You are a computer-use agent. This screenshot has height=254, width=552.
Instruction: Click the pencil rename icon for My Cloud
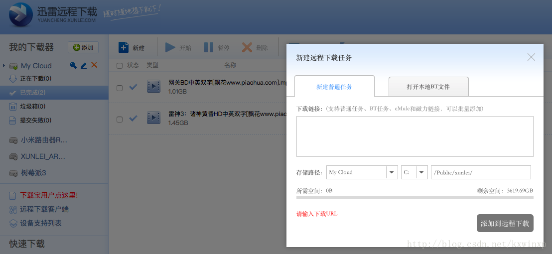(x=84, y=65)
